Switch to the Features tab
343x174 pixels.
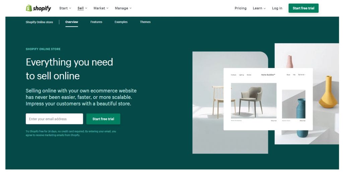pyautogui.click(x=96, y=22)
